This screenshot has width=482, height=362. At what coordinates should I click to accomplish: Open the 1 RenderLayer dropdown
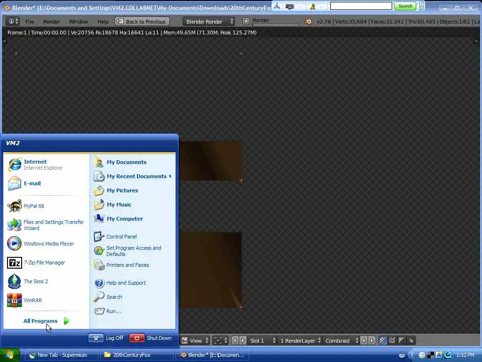pyautogui.click(x=300, y=340)
